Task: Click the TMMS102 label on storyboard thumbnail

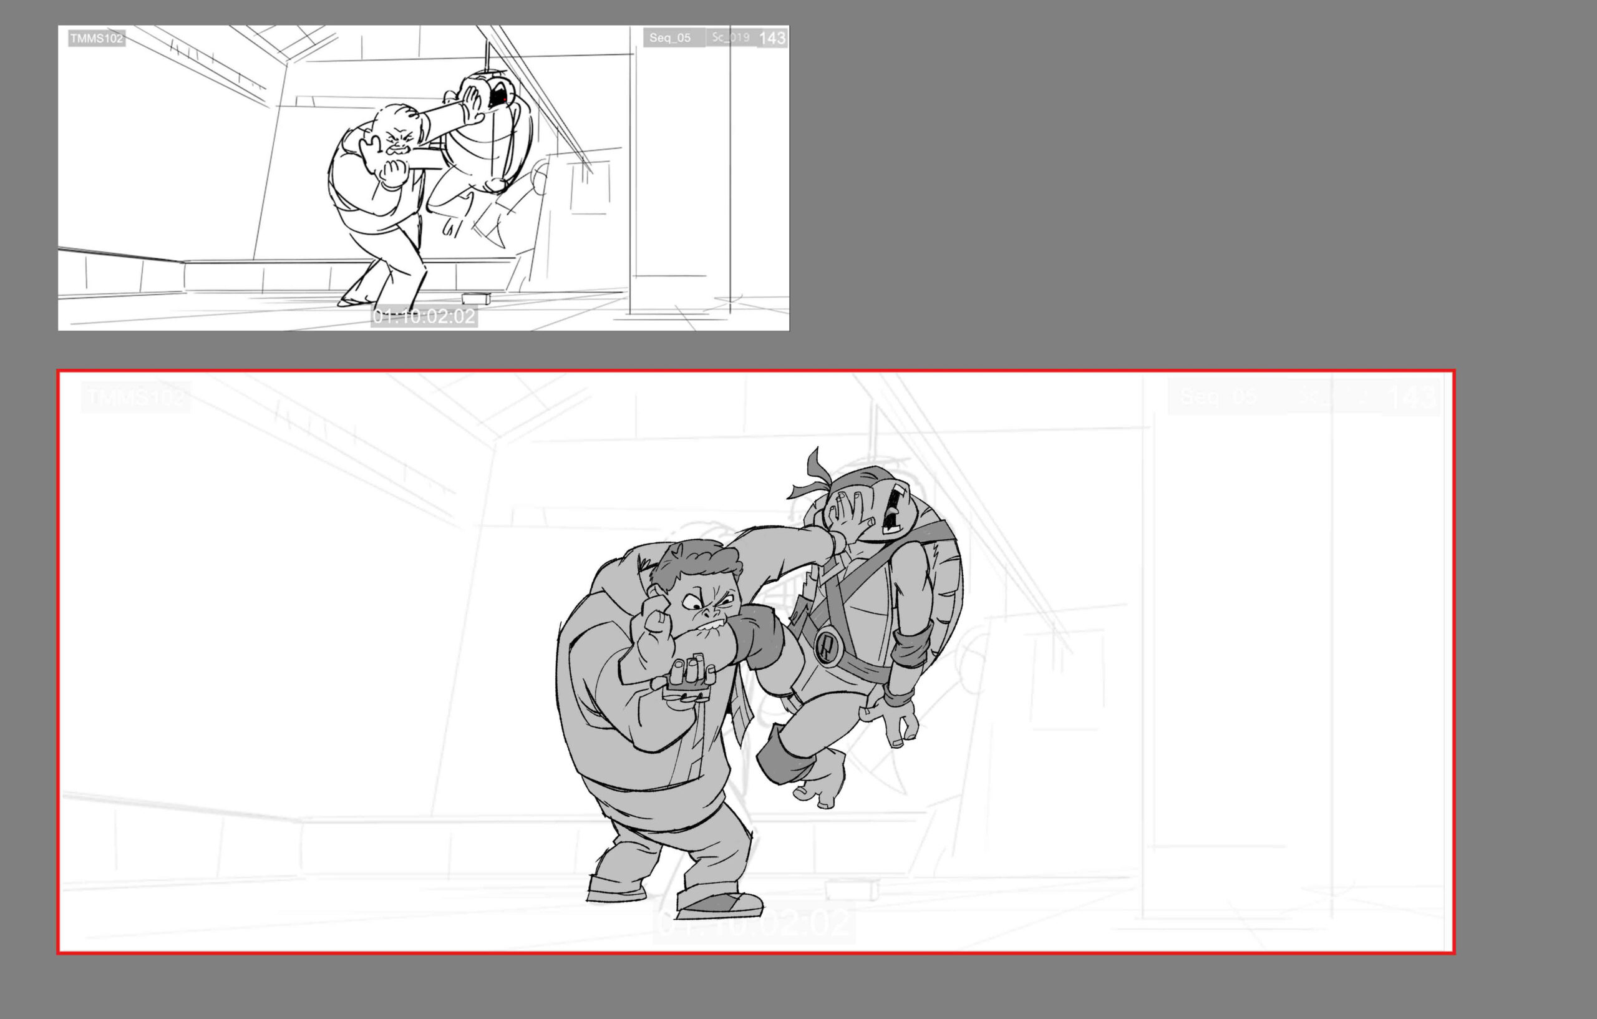Action: pyautogui.click(x=96, y=39)
